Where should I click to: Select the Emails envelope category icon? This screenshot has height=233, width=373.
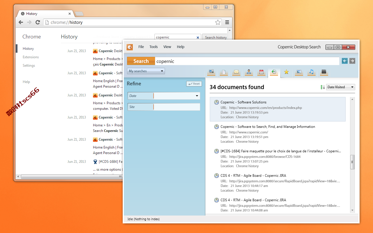(x=236, y=72)
